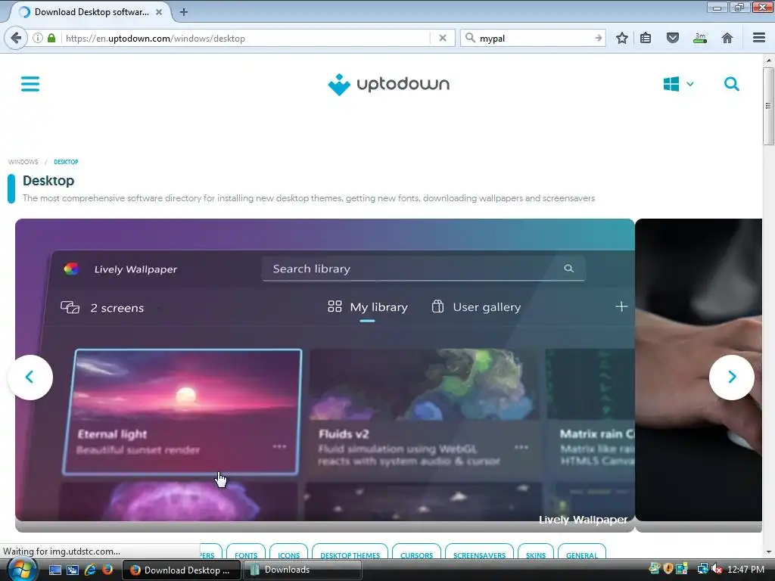Screen dimensions: 775x581
Task: Open the Lively Wallpaper featured banner
Action: point(325,375)
